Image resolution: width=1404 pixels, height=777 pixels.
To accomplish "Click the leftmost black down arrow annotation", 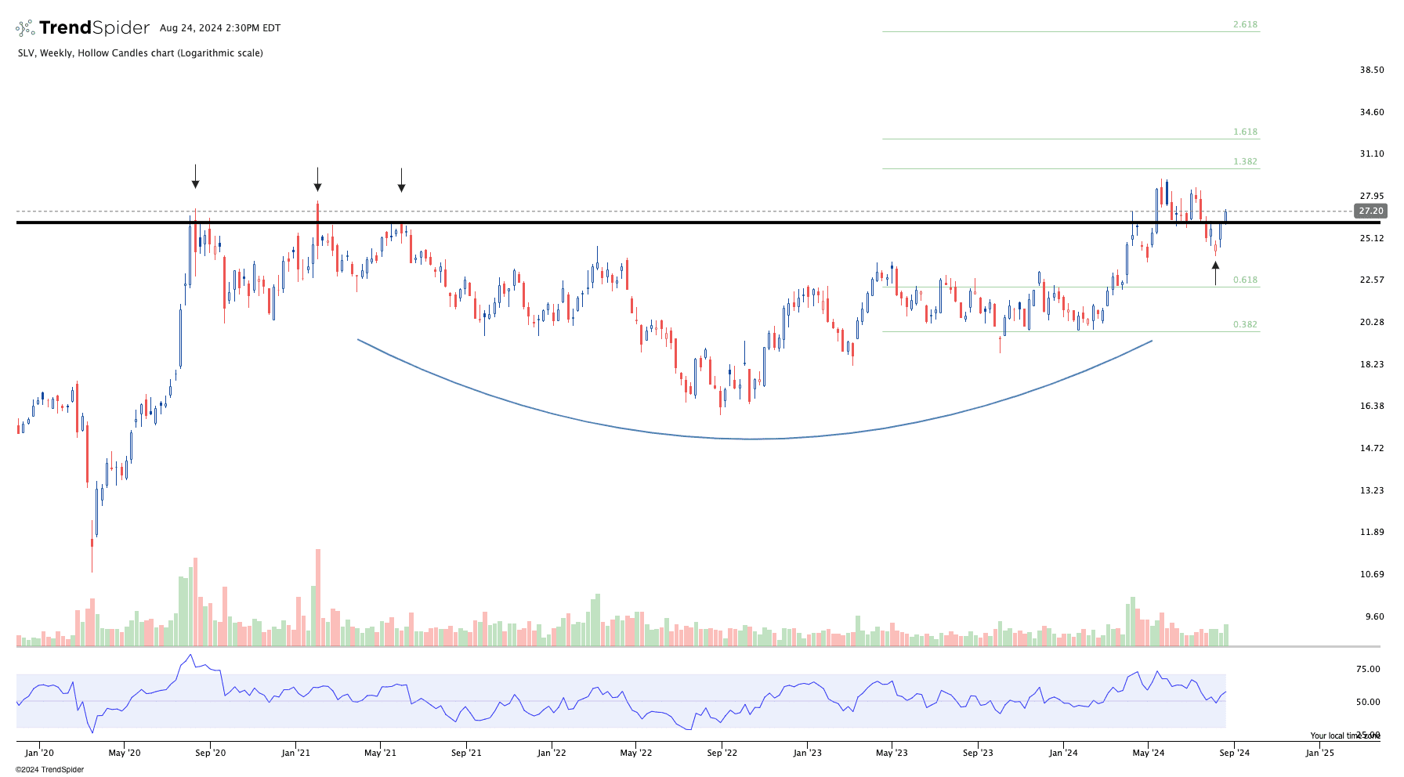I will point(195,177).
